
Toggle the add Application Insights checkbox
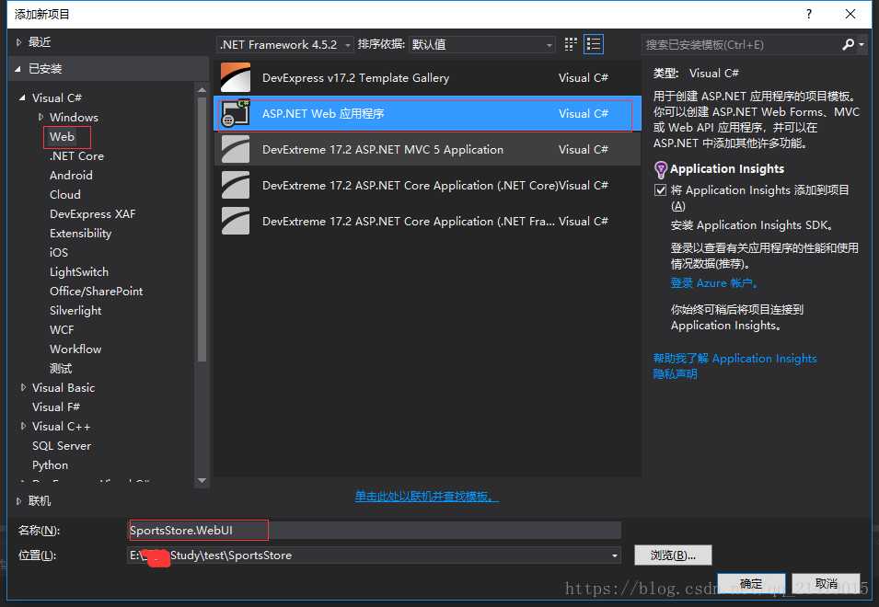click(660, 190)
